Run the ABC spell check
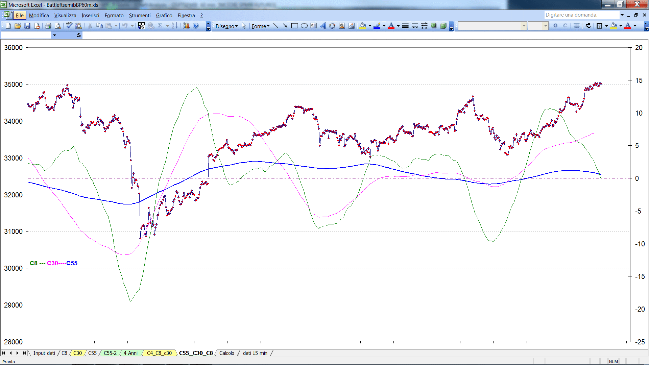649x365 pixels. click(x=69, y=26)
